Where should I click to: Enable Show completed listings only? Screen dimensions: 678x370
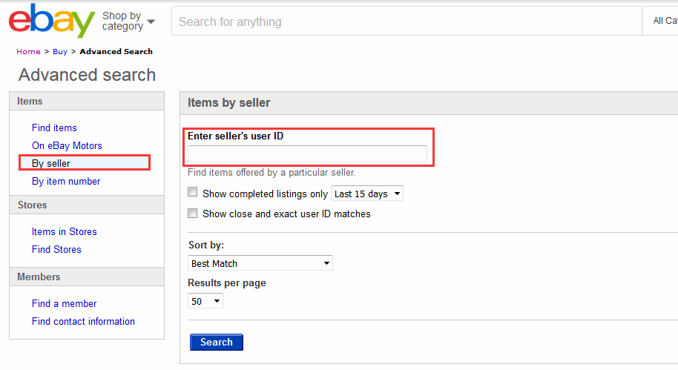coord(193,193)
